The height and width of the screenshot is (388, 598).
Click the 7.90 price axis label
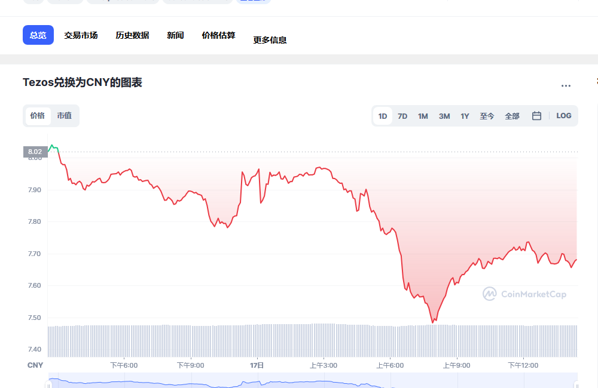pos(34,190)
